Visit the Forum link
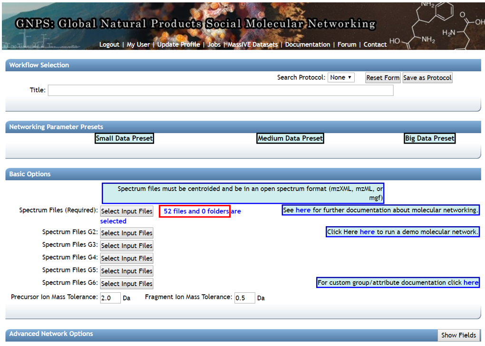Viewport: 485px width, 346px height. (347, 45)
